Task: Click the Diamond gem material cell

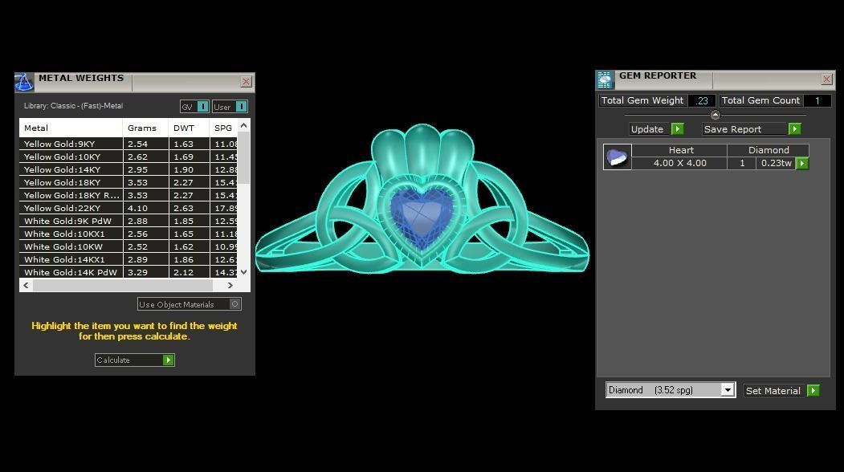Action: pyautogui.click(x=768, y=150)
